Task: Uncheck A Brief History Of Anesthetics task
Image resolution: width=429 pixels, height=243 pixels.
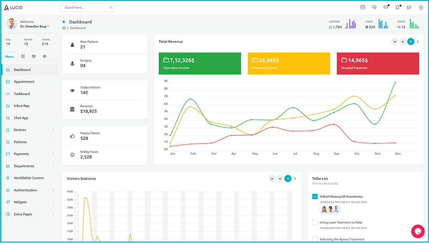Action: [315, 196]
